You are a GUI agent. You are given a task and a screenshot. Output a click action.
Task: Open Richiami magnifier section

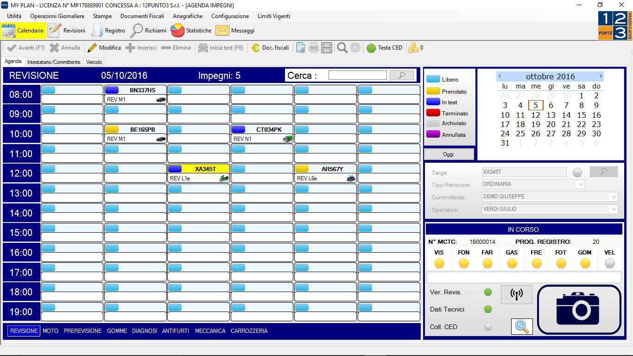(x=148, y=31)
